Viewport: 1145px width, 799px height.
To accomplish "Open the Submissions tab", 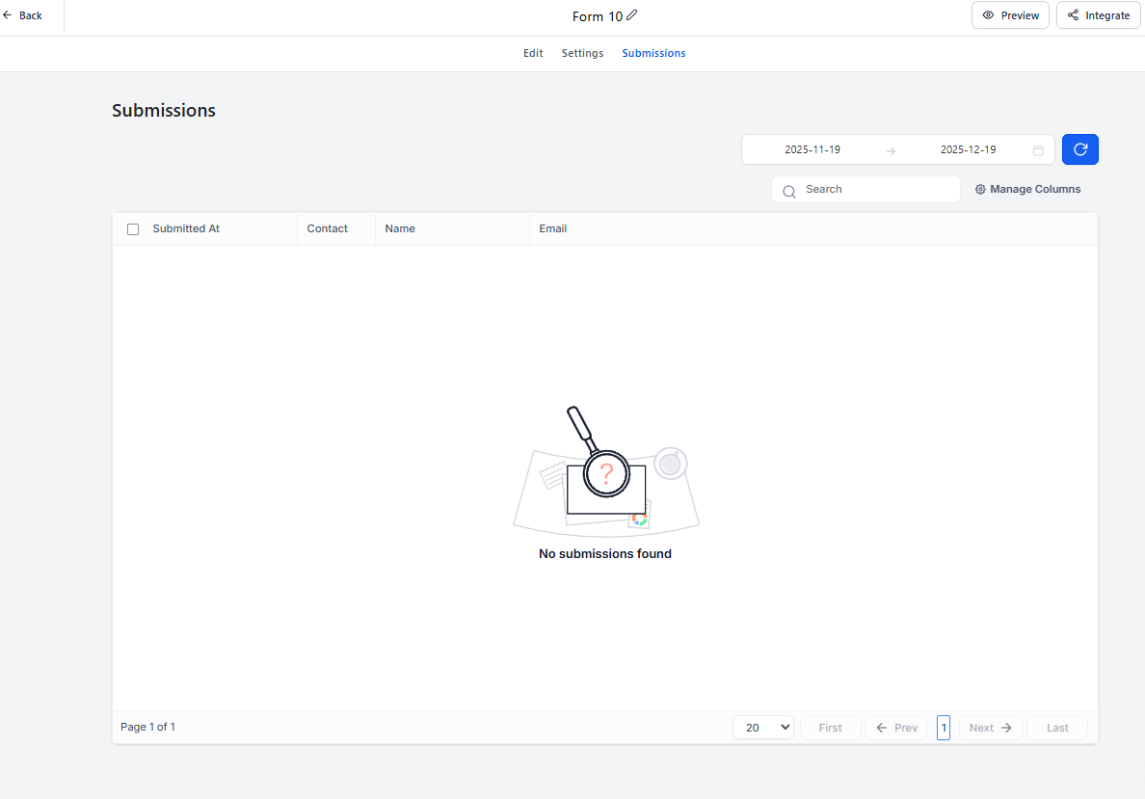I will point(653,54).
